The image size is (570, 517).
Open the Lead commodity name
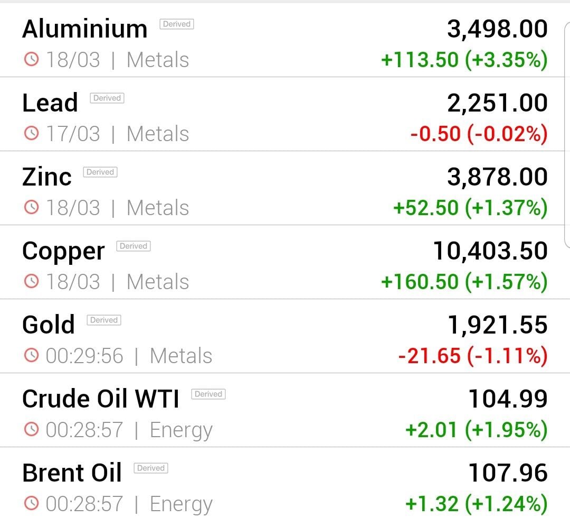tap(50, 103)
